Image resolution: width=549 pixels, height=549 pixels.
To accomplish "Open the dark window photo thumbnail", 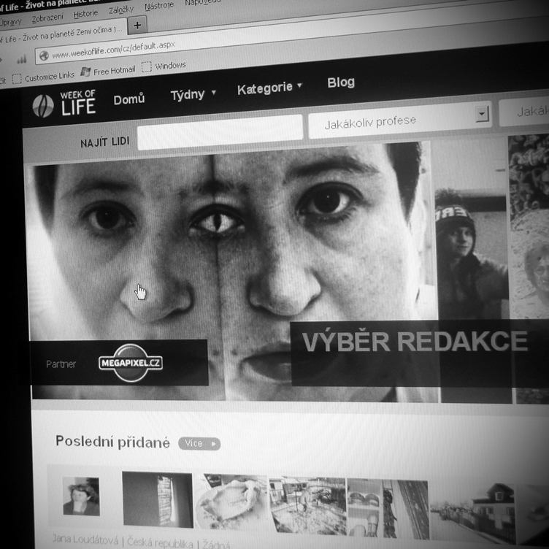I will coord(158,499).
